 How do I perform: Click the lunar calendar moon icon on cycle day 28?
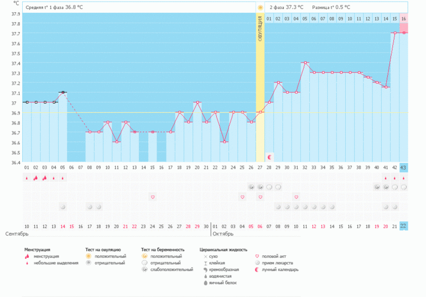tap(269, 157)
